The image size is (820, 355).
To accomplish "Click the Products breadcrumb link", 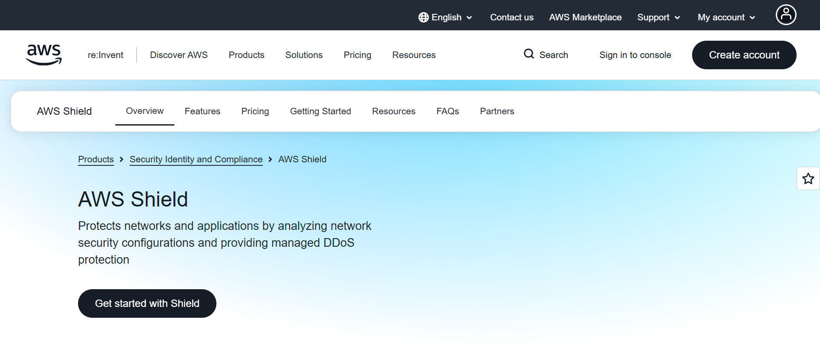I will pyautogui.click(x=96, y=159).
